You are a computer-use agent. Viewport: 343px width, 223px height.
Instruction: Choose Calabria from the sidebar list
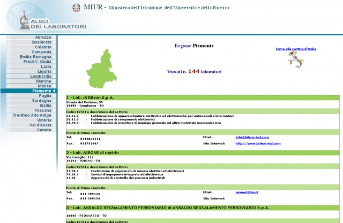pos(43,47)
